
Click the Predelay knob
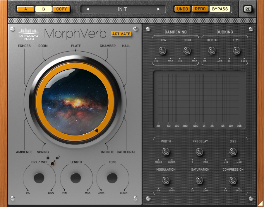(200, 152)
